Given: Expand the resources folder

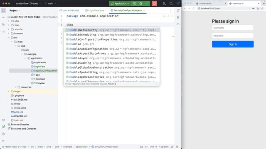Looking at the screenshot, I should click(15, 87).
